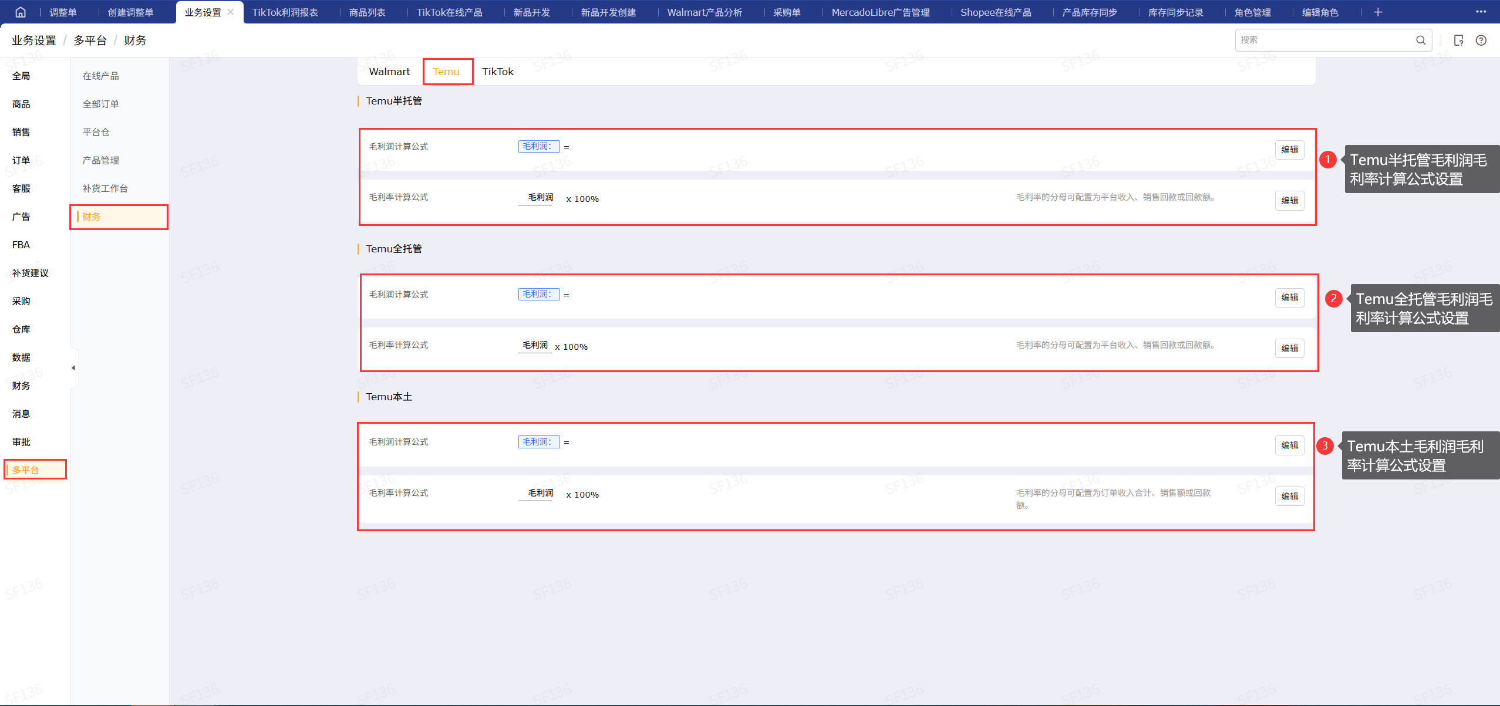Image resolution: width=1500 pixels, height=706 pixels.
Task: Edit Temu本土 毛利润计算公式
Action: [x=1290, y=445]
